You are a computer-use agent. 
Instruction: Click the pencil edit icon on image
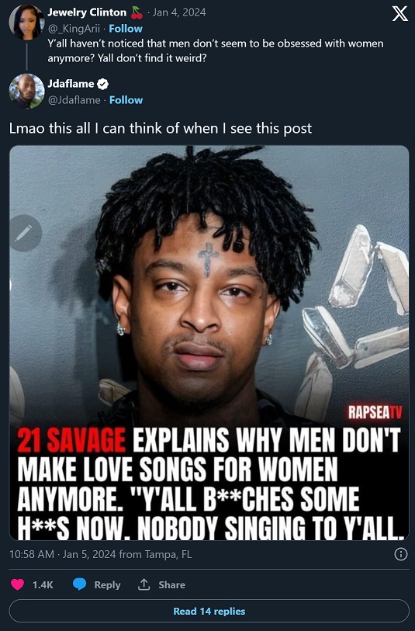pyautogui.click(x=24, y=234)
